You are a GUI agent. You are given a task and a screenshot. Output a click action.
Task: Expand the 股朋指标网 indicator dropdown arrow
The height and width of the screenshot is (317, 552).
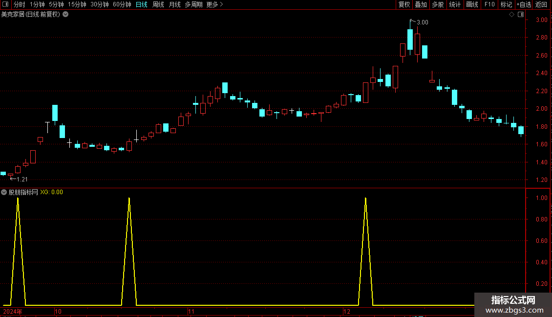pyautogui.click(x=4, y=192)
